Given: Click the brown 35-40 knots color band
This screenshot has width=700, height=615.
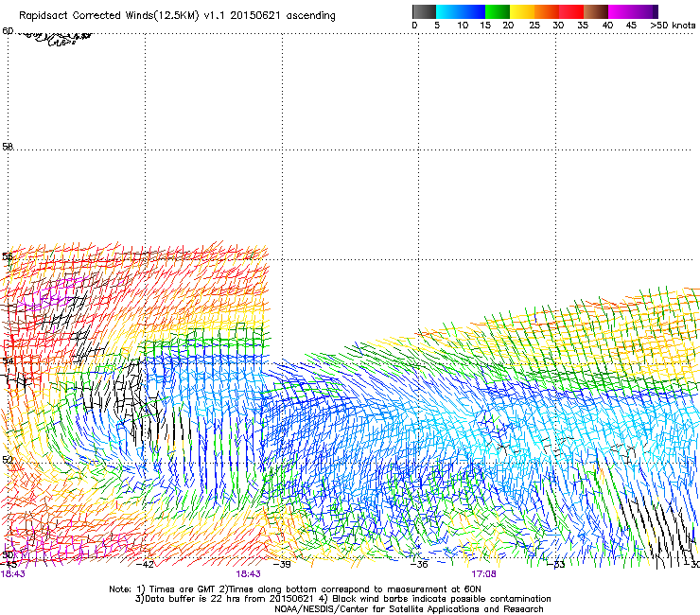Looking at the screenshot, I should (596, 11).
